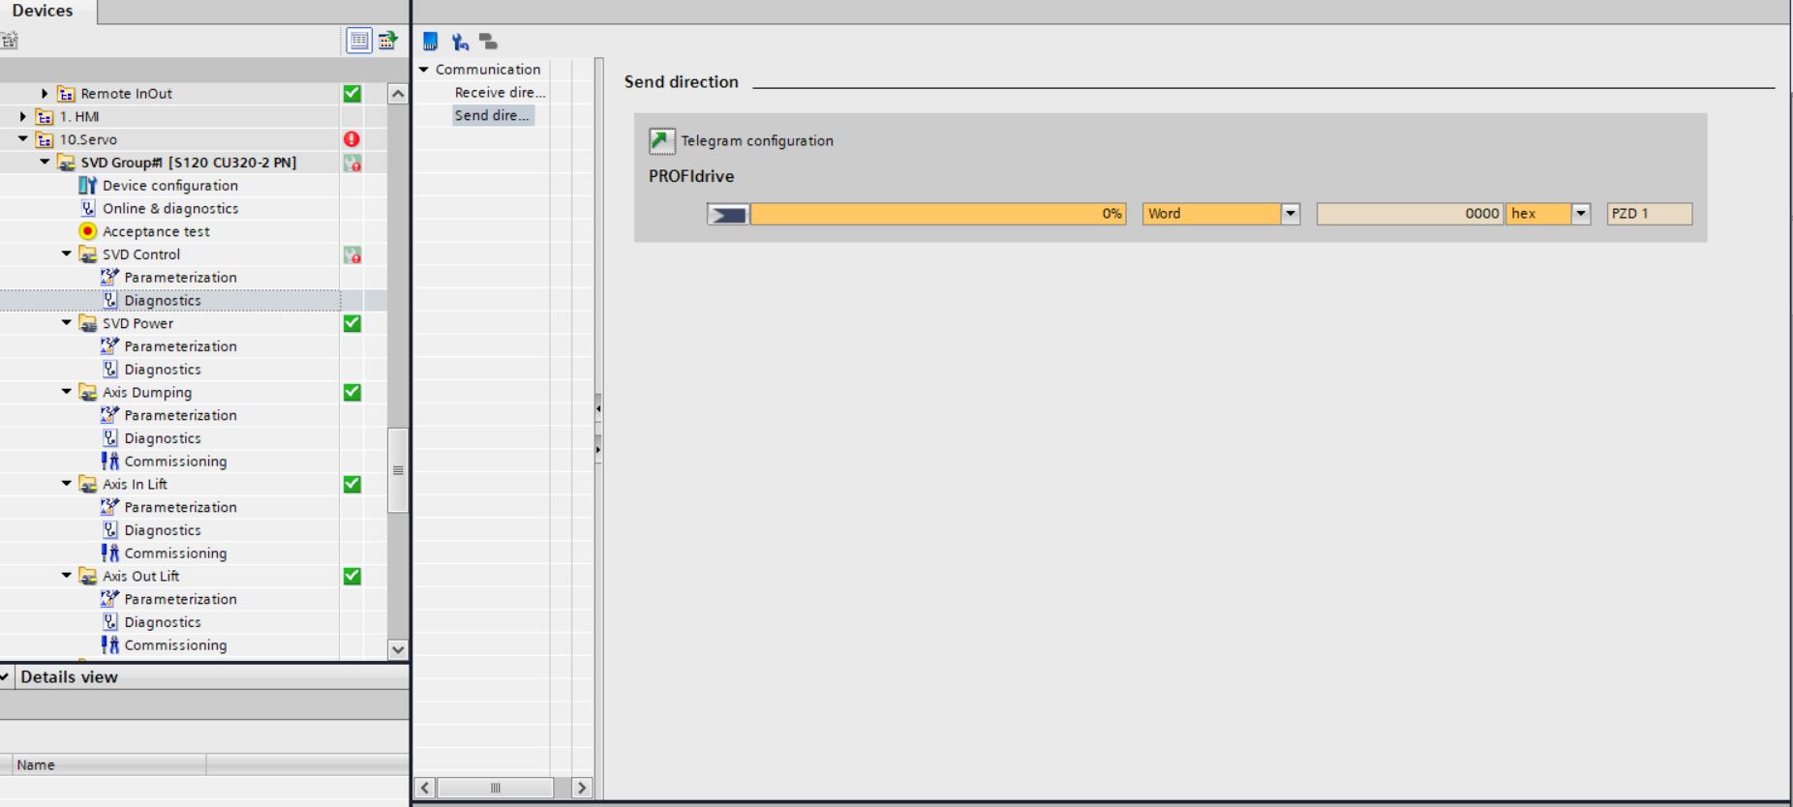Image resolution: width=1793 pixels, height=807 pixels.
Task: Select Diagnostics under SVD Control
Action: click(163, 300)
